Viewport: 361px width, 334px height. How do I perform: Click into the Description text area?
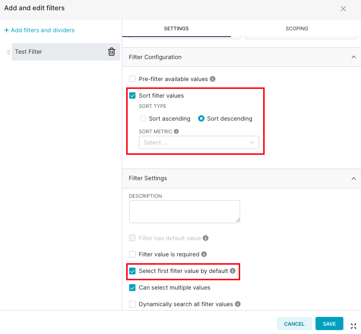click(x=184, y=211)
